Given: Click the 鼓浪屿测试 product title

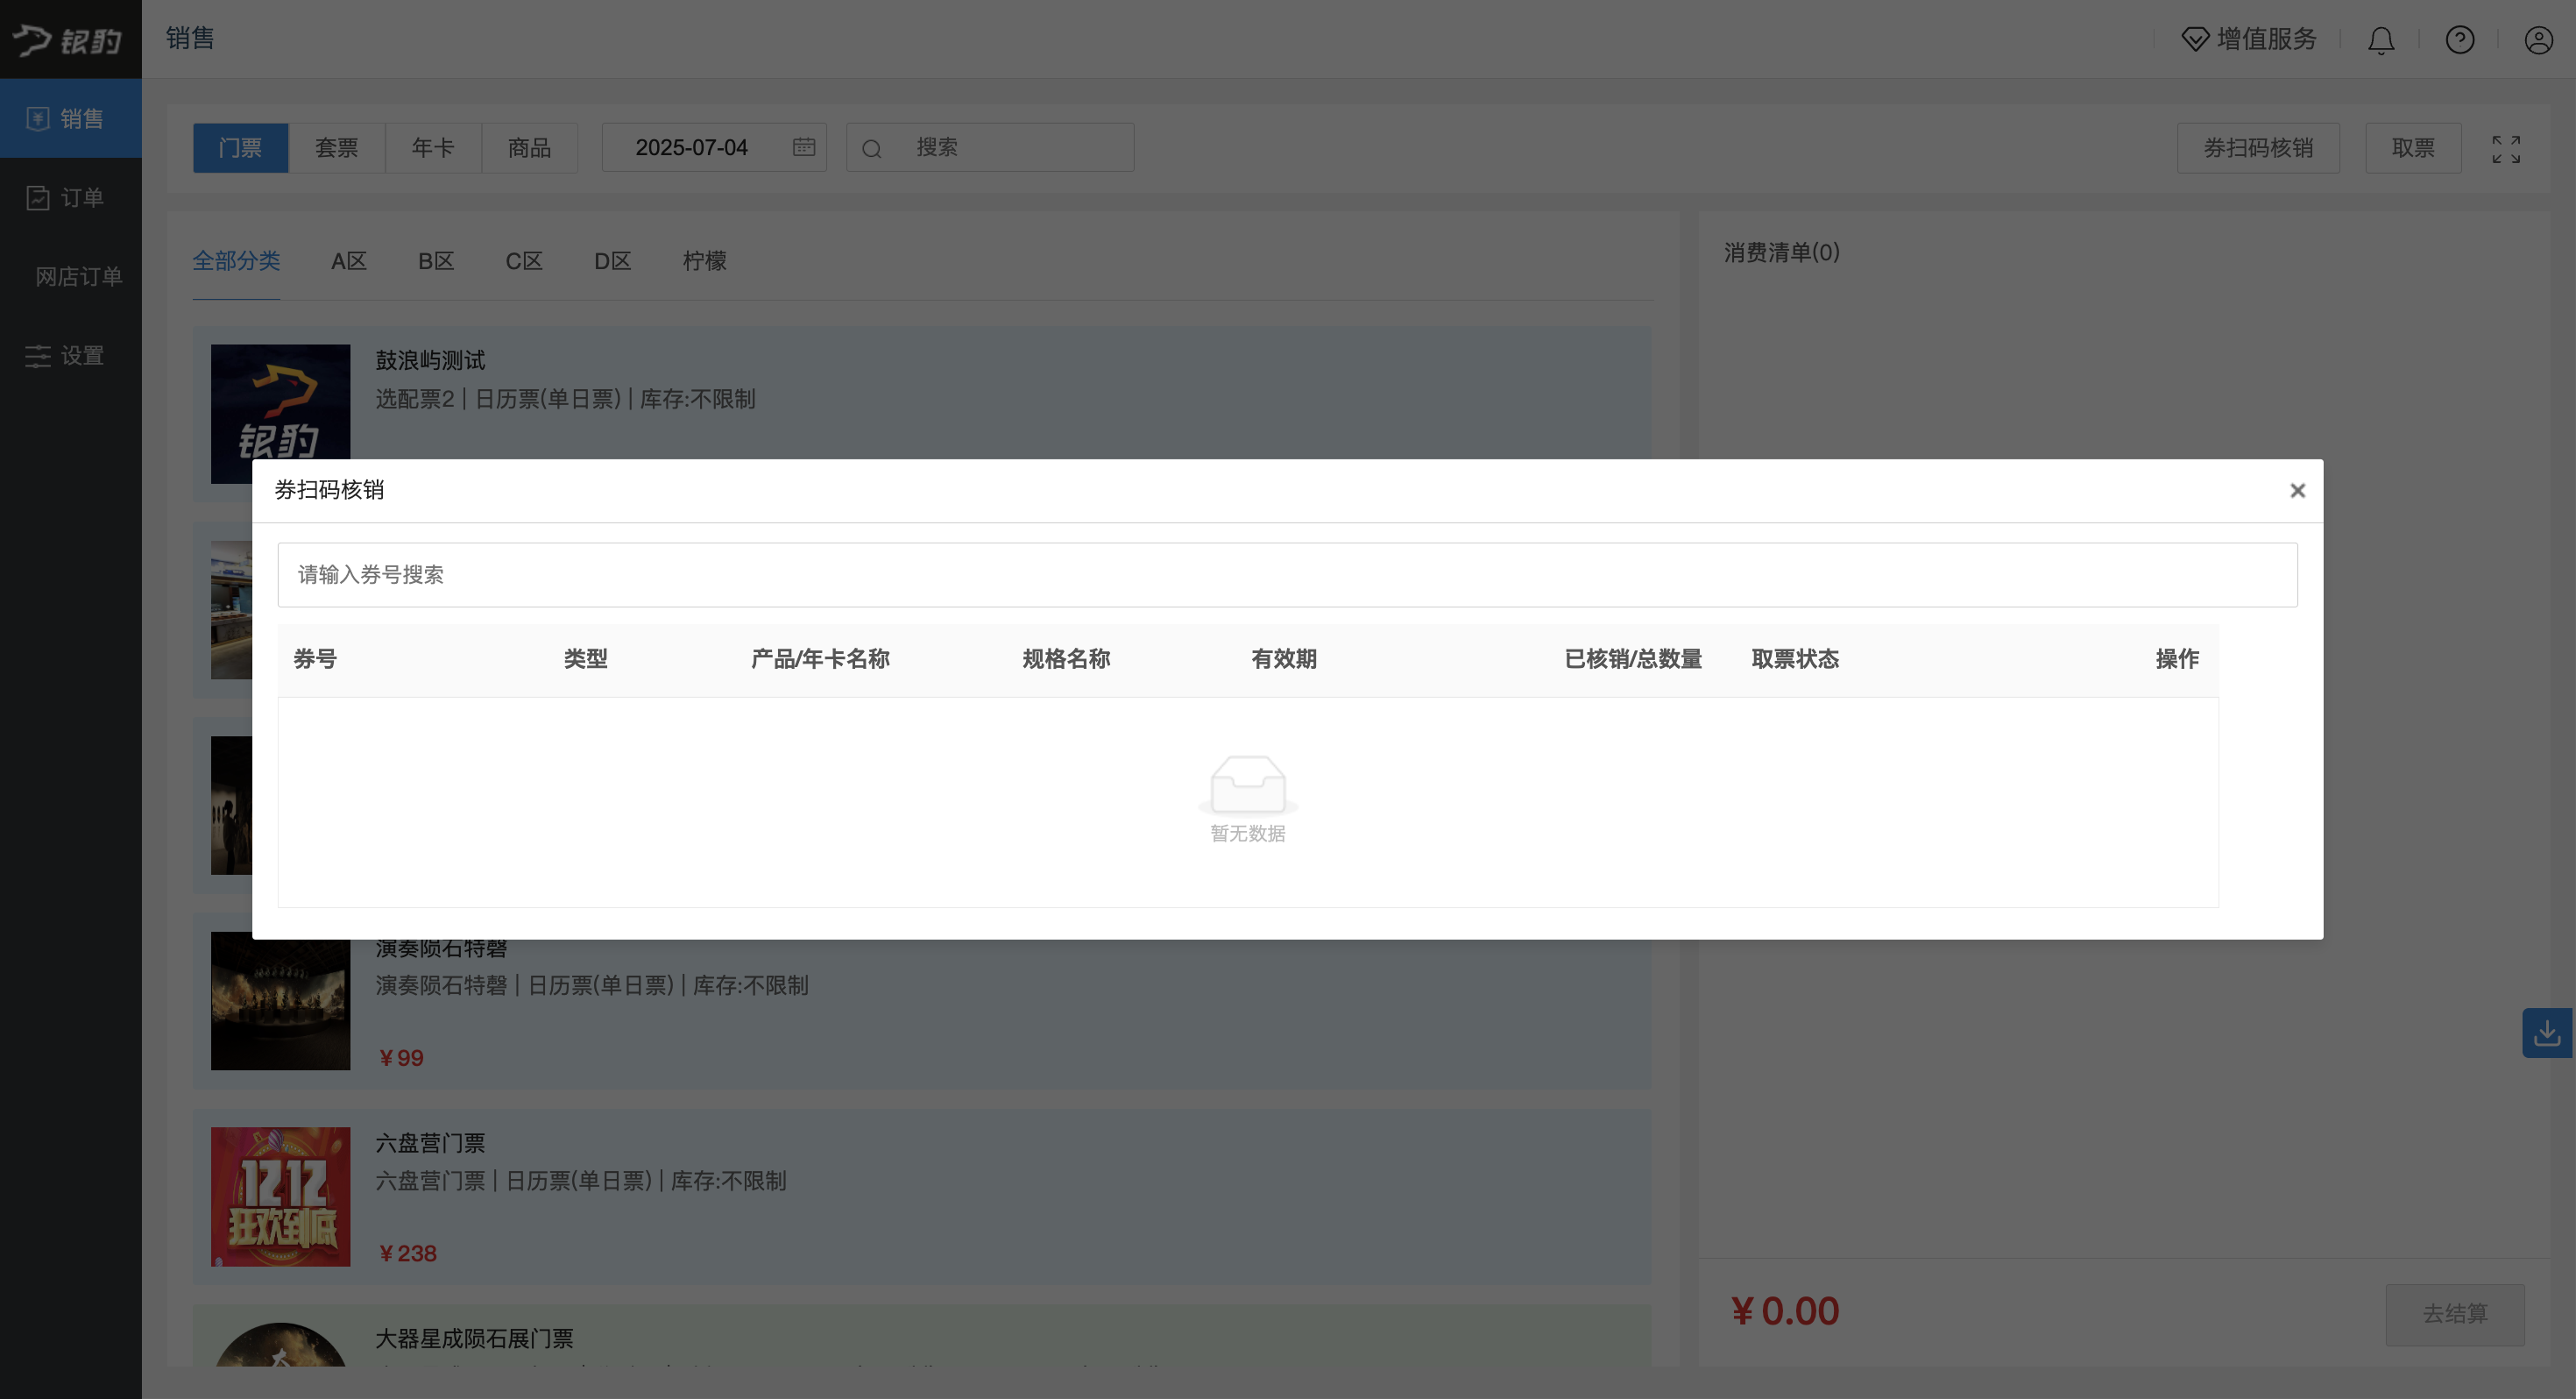Looking at the screenshot, I should coord(430,360).
